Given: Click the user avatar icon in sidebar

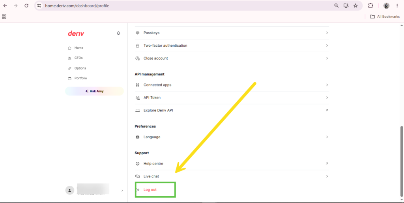Looking at the screenshot, I should click(69, 190).
